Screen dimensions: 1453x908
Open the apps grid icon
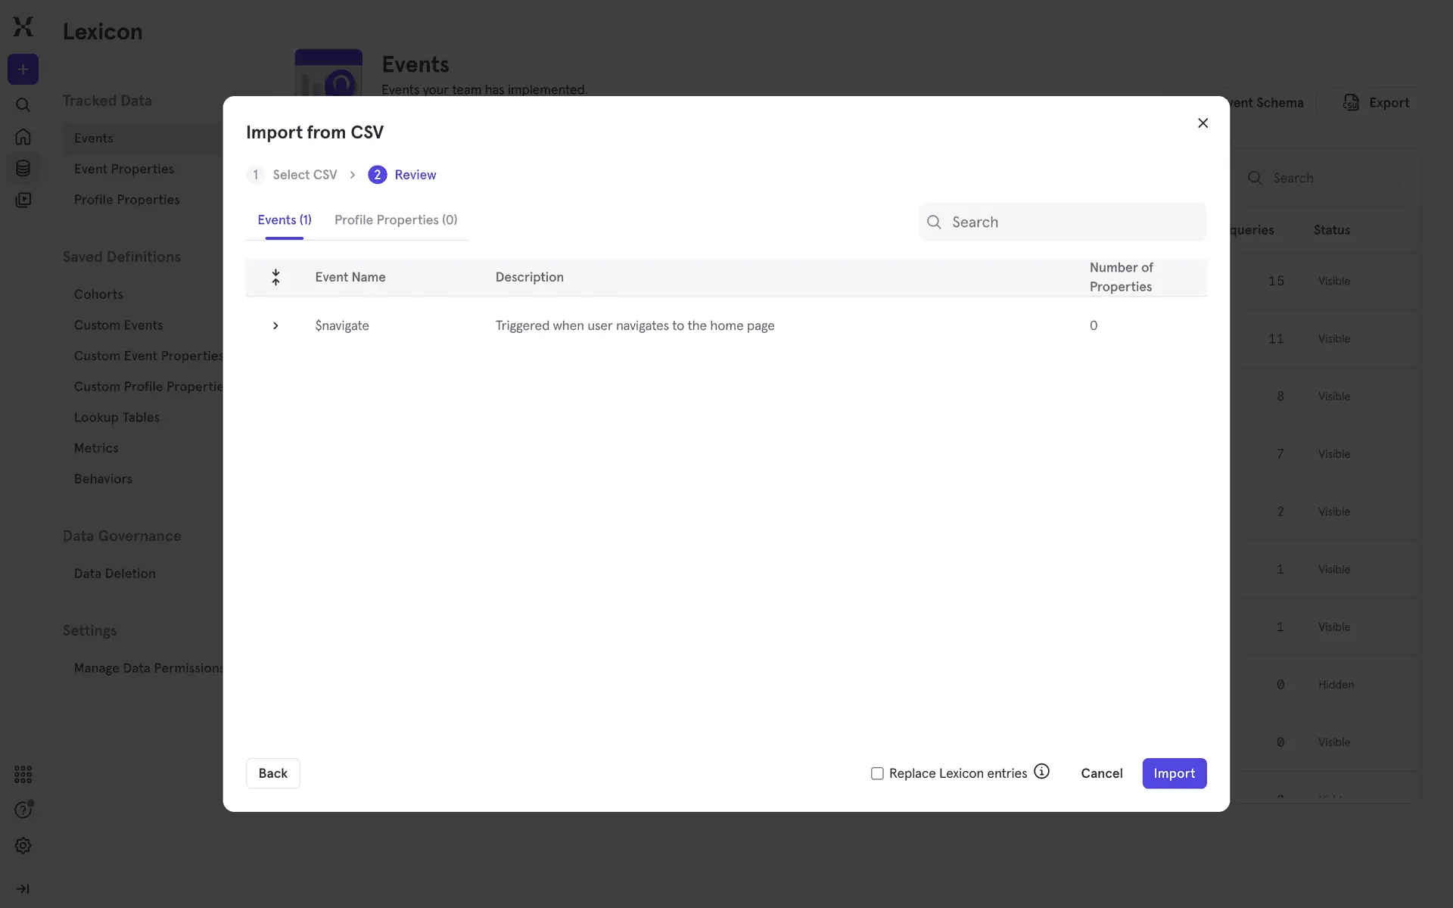coord(23,774)
